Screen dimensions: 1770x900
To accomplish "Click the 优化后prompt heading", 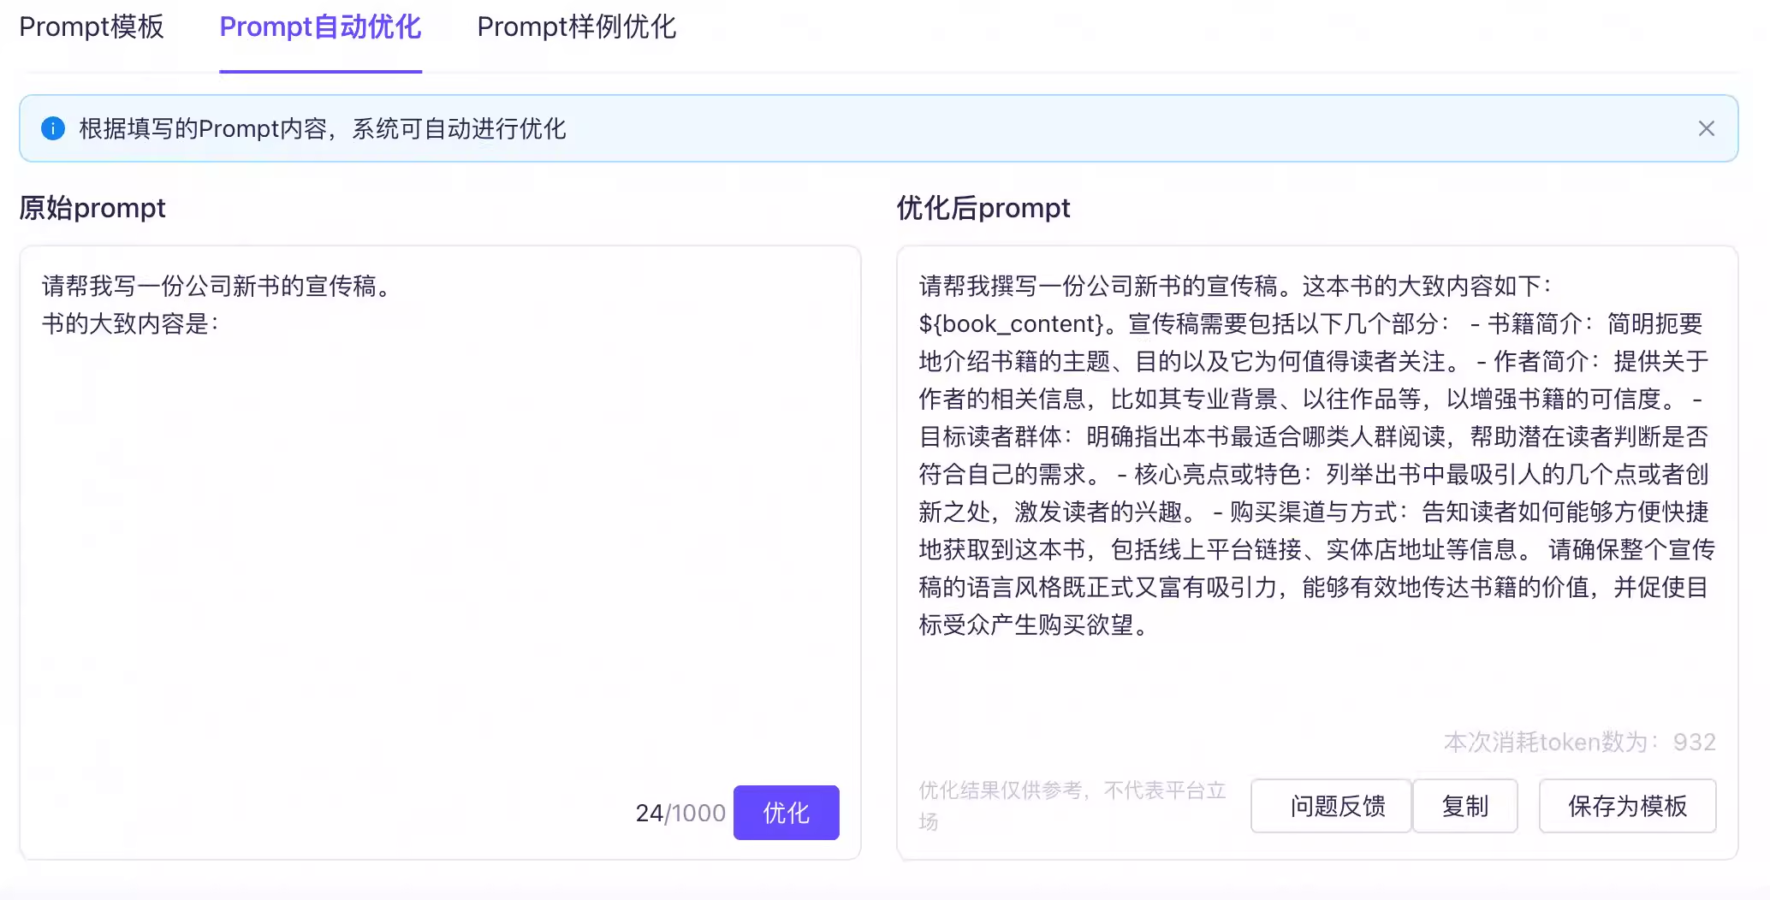I will click(983, 208).
